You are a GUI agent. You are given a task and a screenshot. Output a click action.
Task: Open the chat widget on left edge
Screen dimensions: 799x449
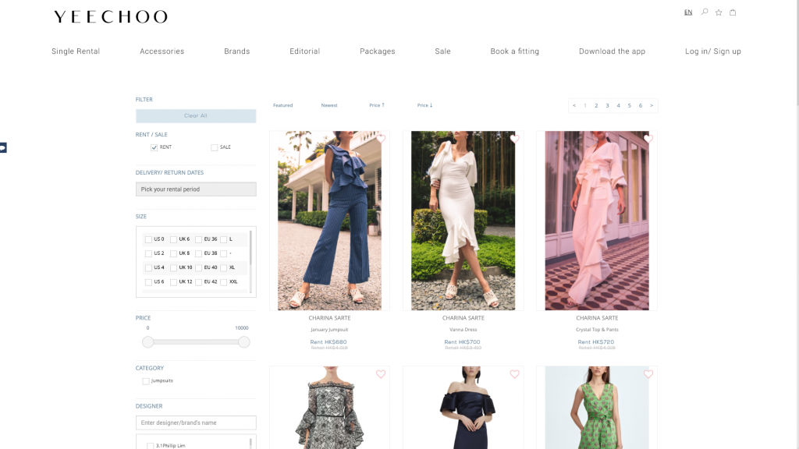pyautogui.click(x=3, y=147)
